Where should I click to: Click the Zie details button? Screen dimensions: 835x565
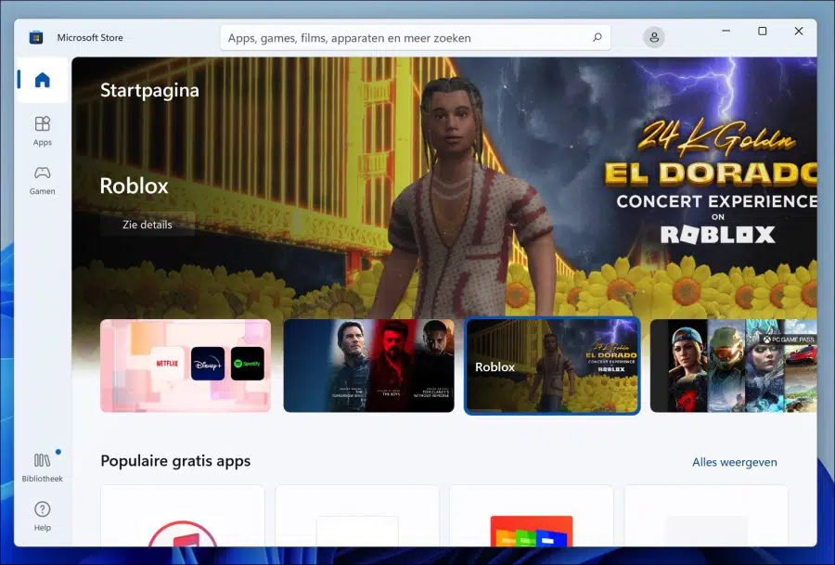(x=147, y=225)
